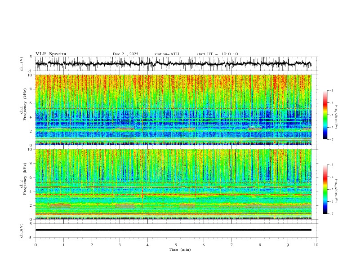Click the ch.1 PSD color scale bar
Screen dimensions: 356x275
[x=325, y=115]
